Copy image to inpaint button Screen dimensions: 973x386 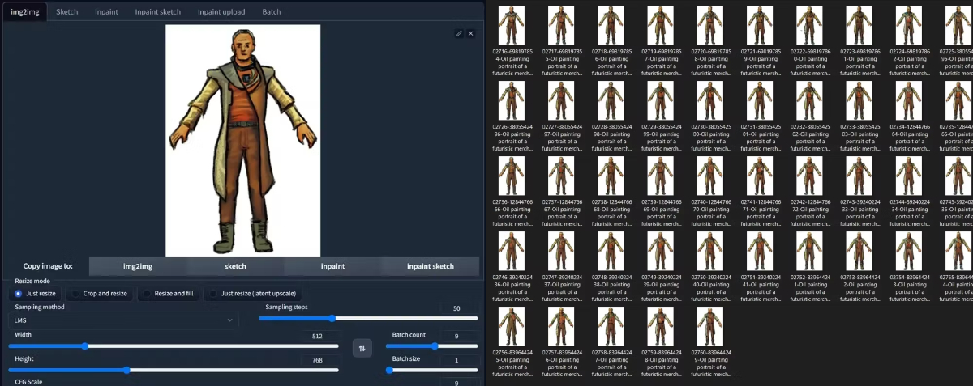[332, 266]
